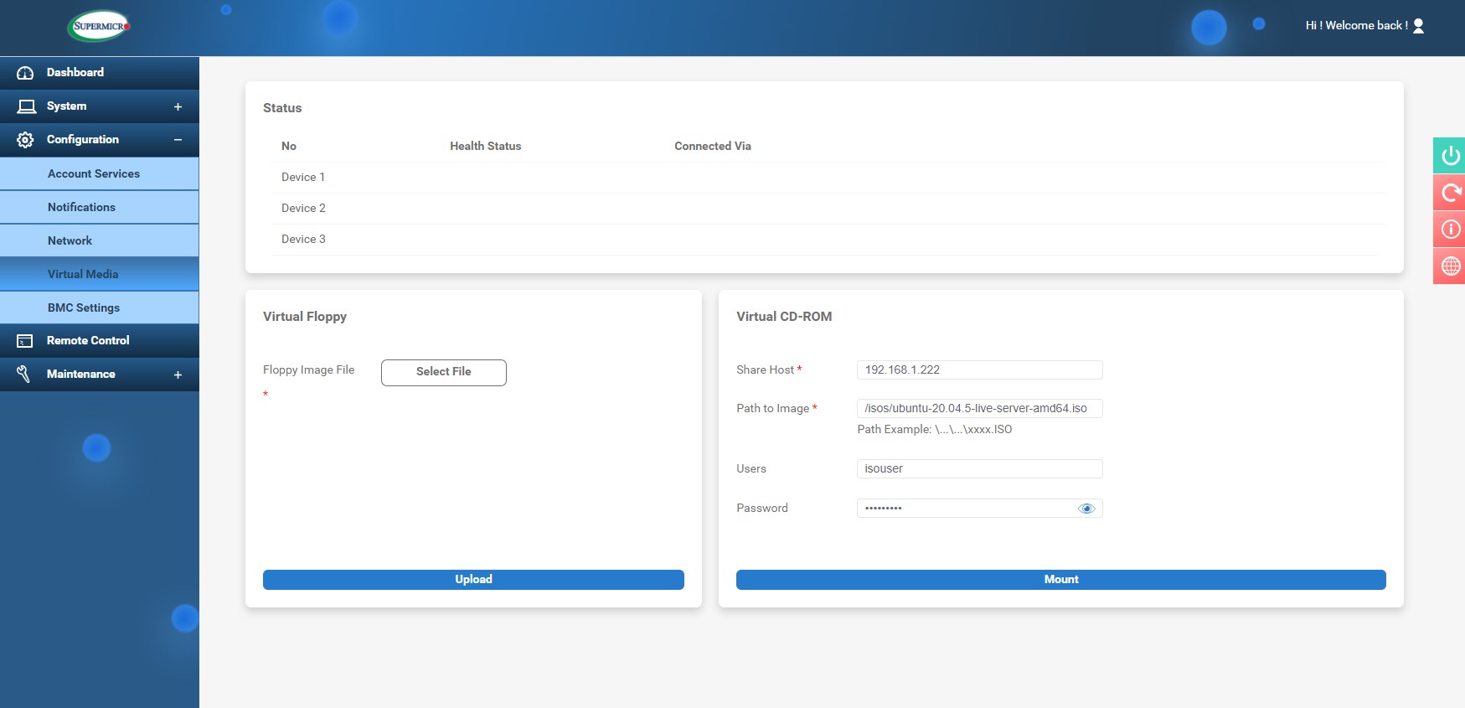Click Select File for floppy image
Screen dimensions: 1465x708
tap(443, 372)
